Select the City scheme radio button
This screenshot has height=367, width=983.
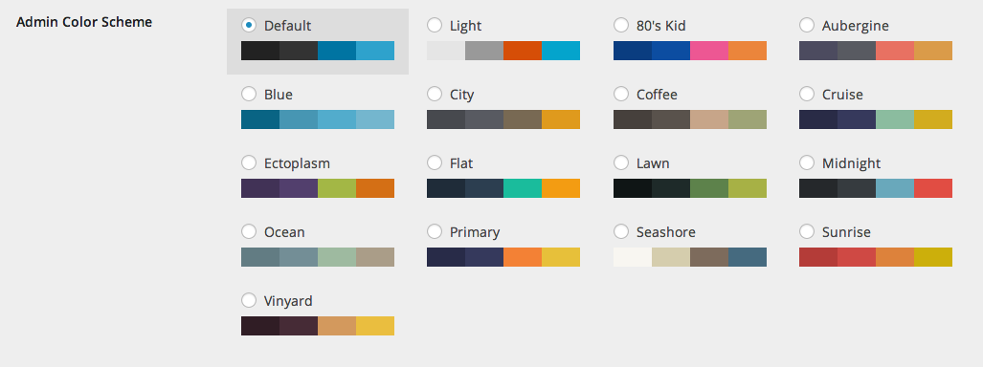[x=435, y=94]
